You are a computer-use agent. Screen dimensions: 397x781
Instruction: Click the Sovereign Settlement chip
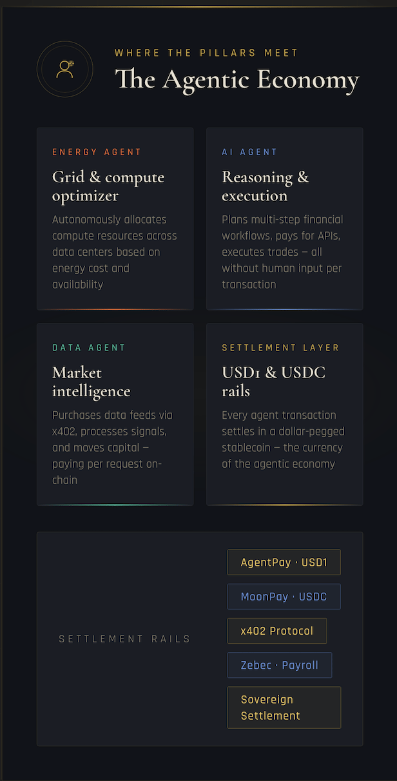(x=284, y=708)
